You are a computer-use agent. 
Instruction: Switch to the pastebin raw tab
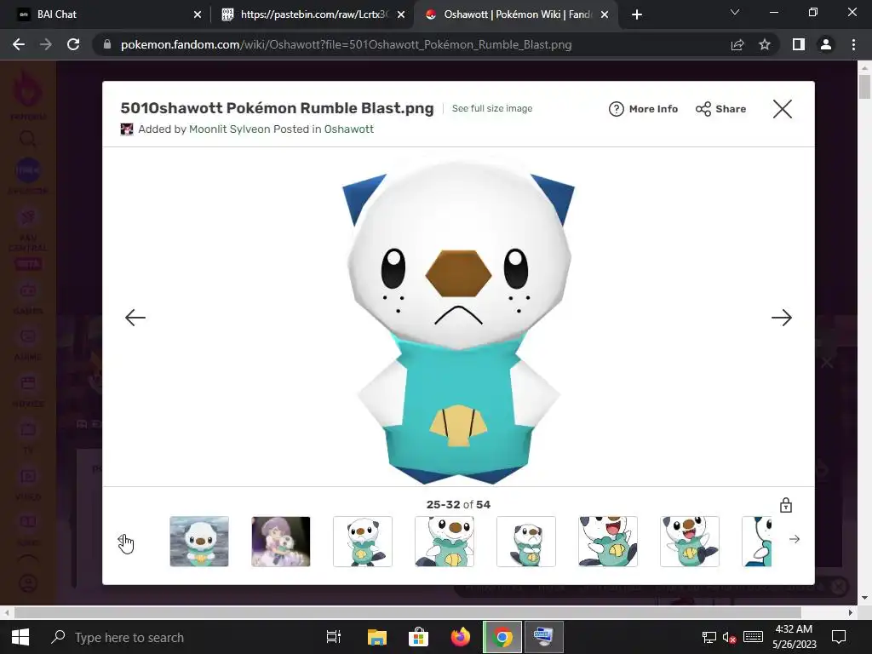[314, 14]
